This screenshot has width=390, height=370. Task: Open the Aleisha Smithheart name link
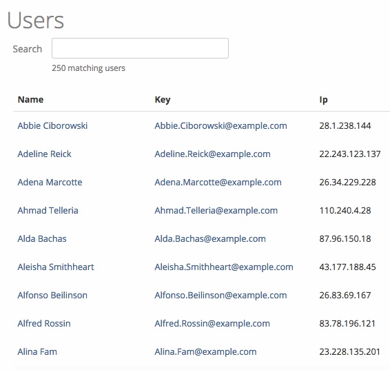pyautogui.click(x=56, y=267)
